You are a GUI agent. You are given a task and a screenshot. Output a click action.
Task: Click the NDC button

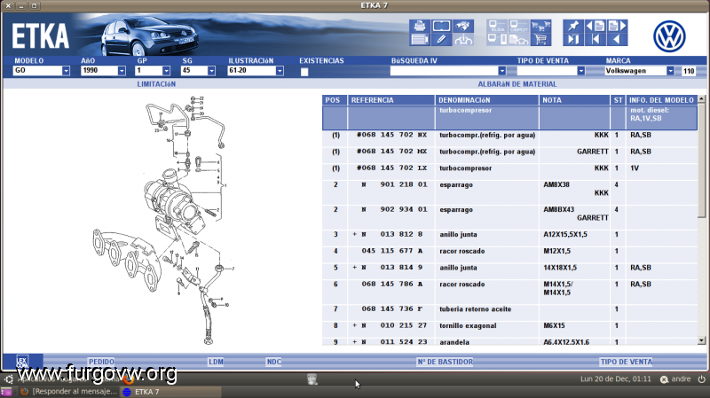[x=274, y=362]
